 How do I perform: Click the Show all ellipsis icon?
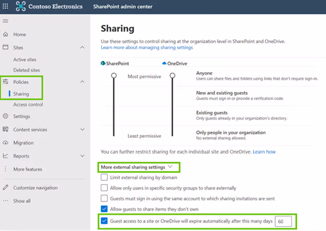(x=5, y=201)
